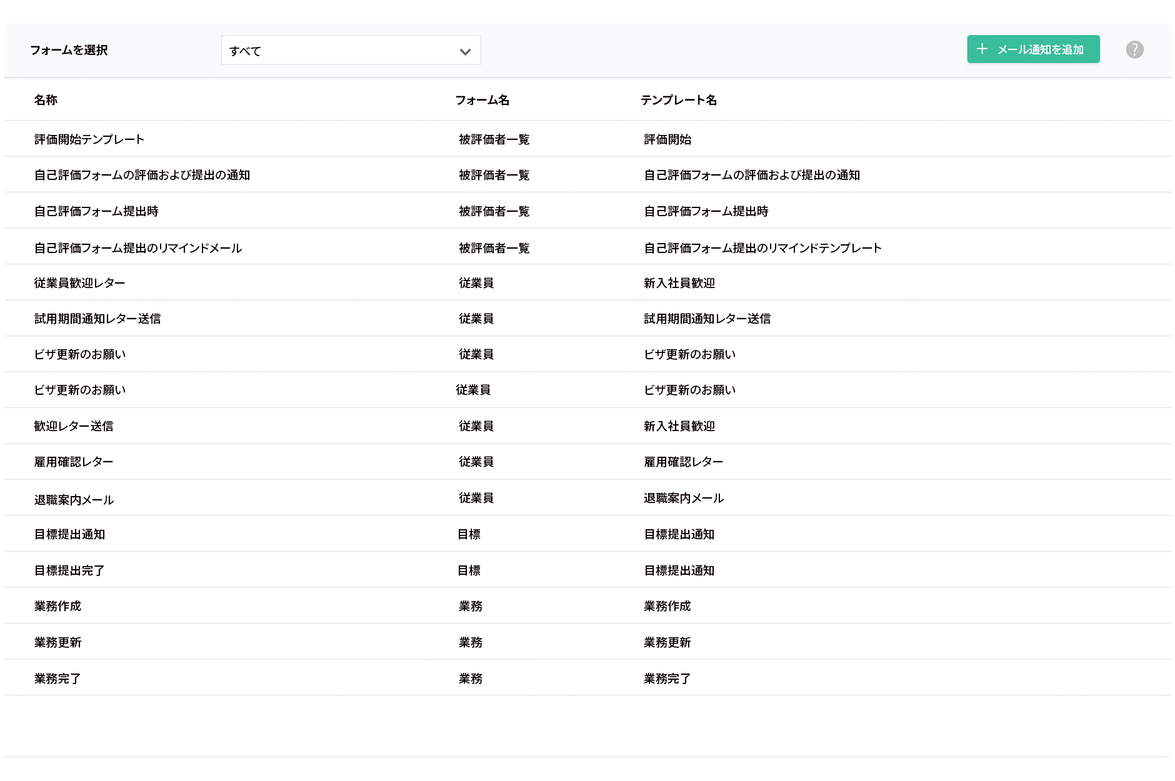Open the 評価開始テンプレート notification row
The width and height of the screenshot is (1175, 781).
[x=89, y=139]
